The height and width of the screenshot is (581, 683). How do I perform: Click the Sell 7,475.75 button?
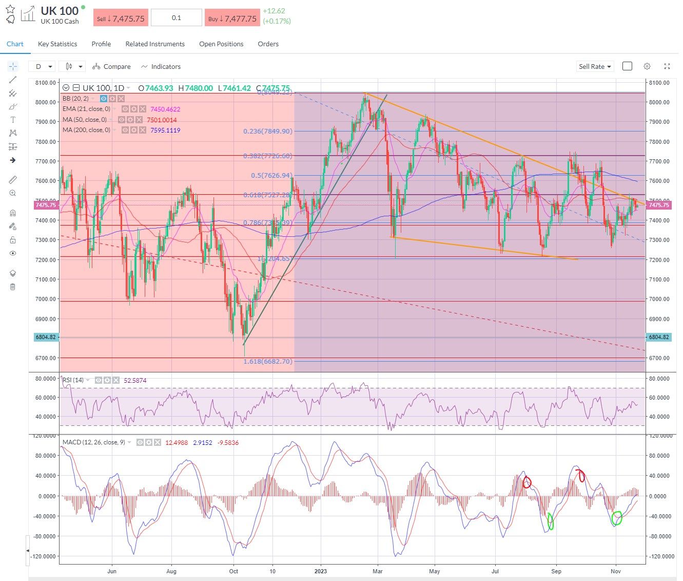coord(120,17)
